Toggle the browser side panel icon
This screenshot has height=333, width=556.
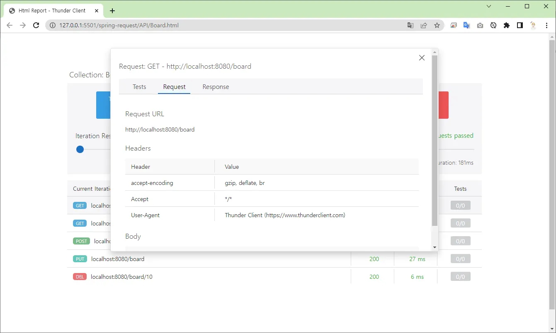click(520, 25)
